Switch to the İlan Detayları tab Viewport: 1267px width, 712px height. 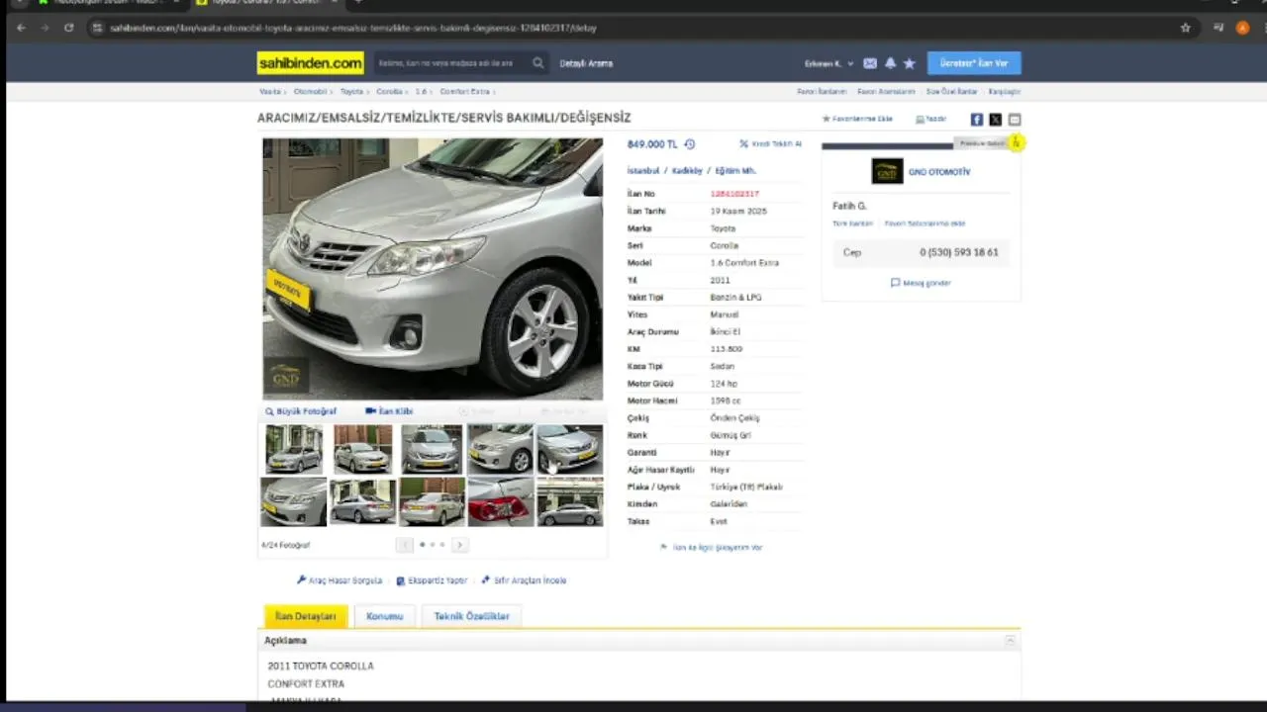(x=306, y=616)
